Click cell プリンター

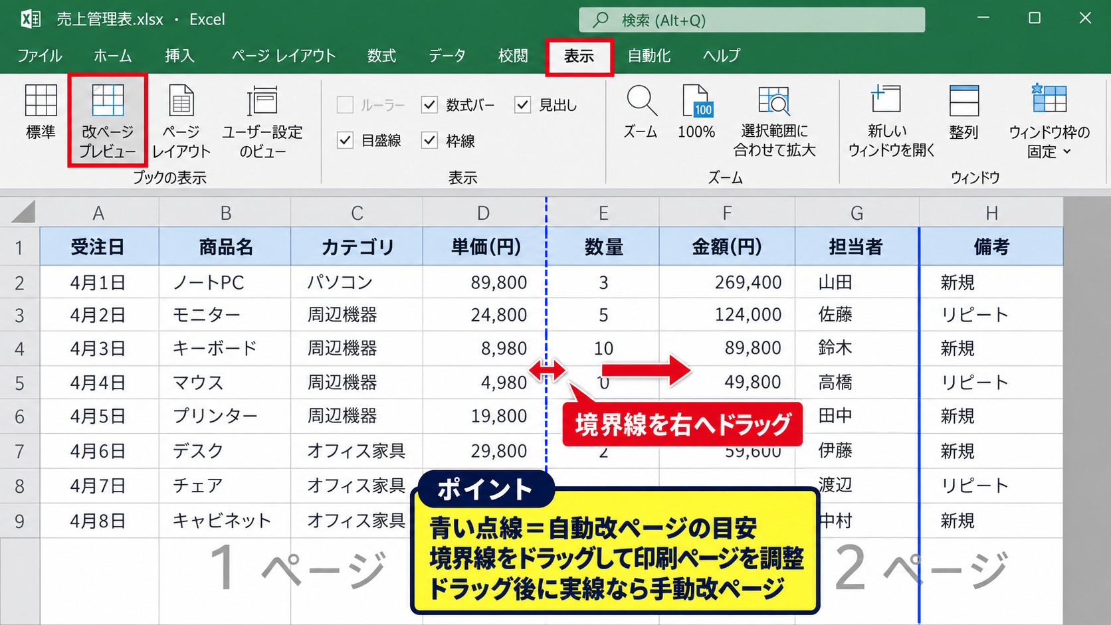[x=225, y=416]
